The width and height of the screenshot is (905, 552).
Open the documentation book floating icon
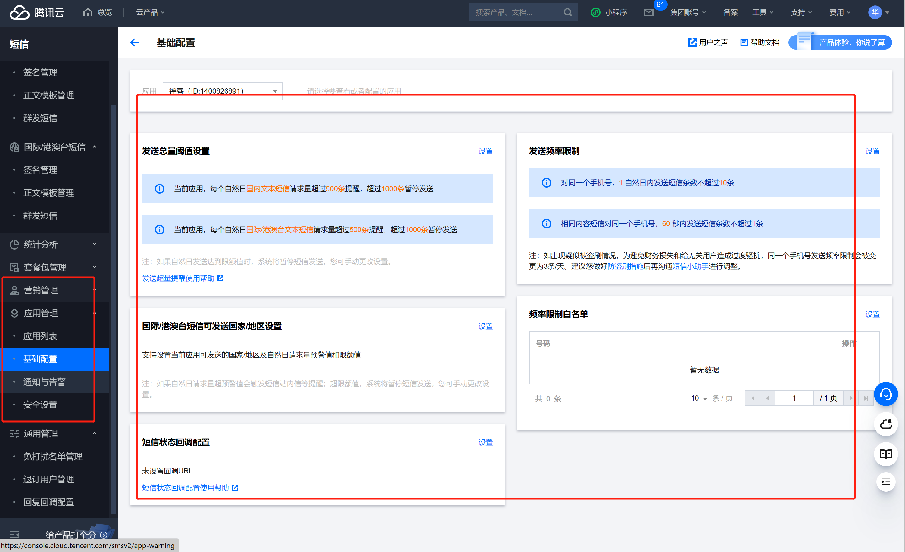pos(885,454)
